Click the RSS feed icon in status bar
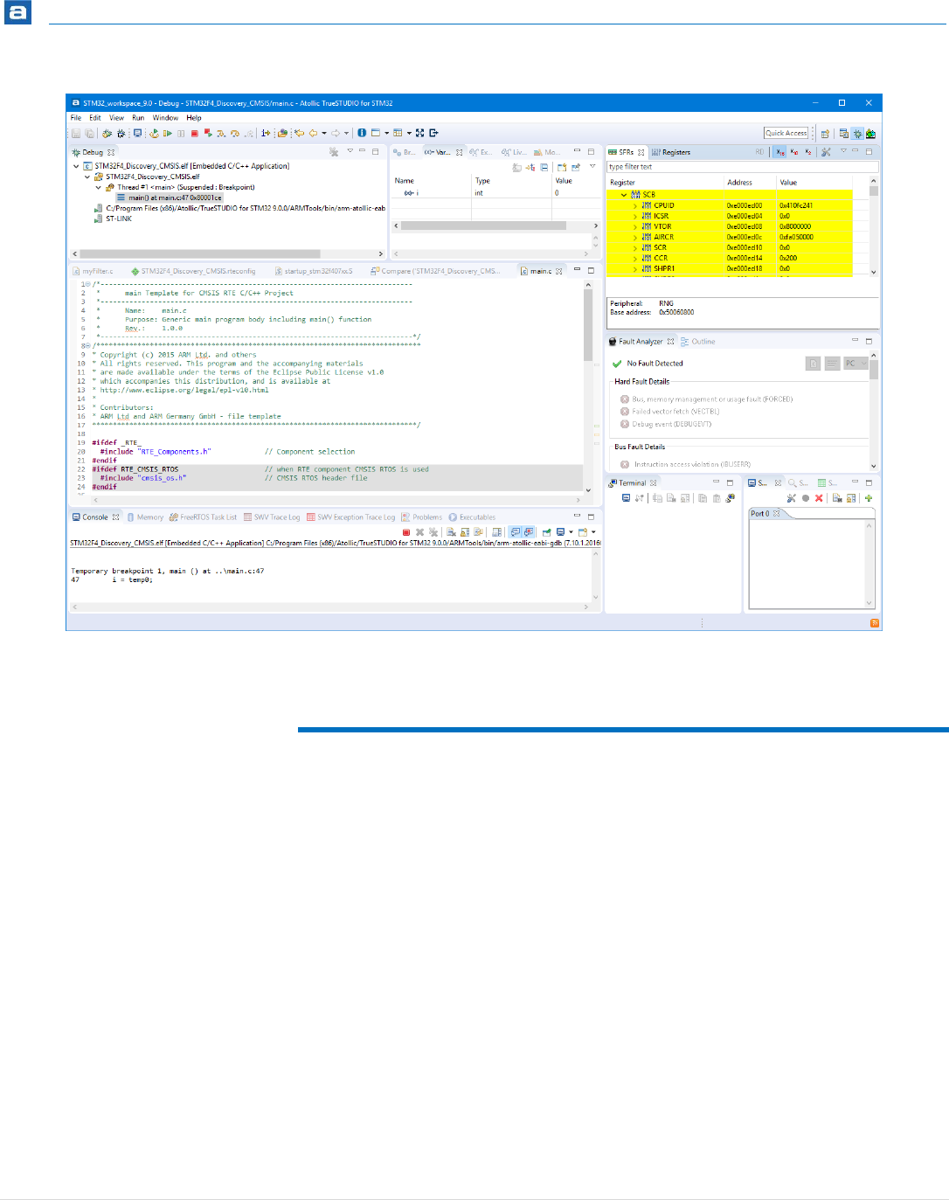Screen dimensions: 949x1200 click(874, 622)
